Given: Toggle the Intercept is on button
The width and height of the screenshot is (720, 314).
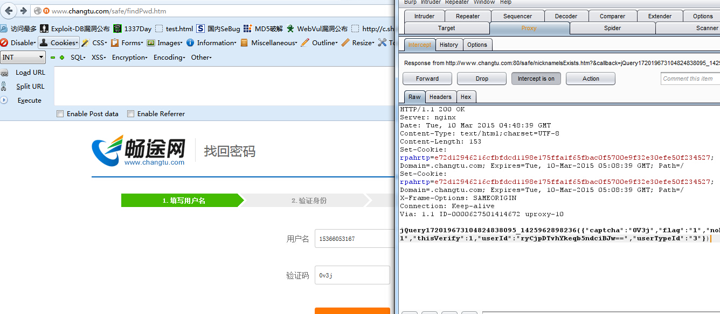Looking at the screenshot, I should [x=536, y=78].
